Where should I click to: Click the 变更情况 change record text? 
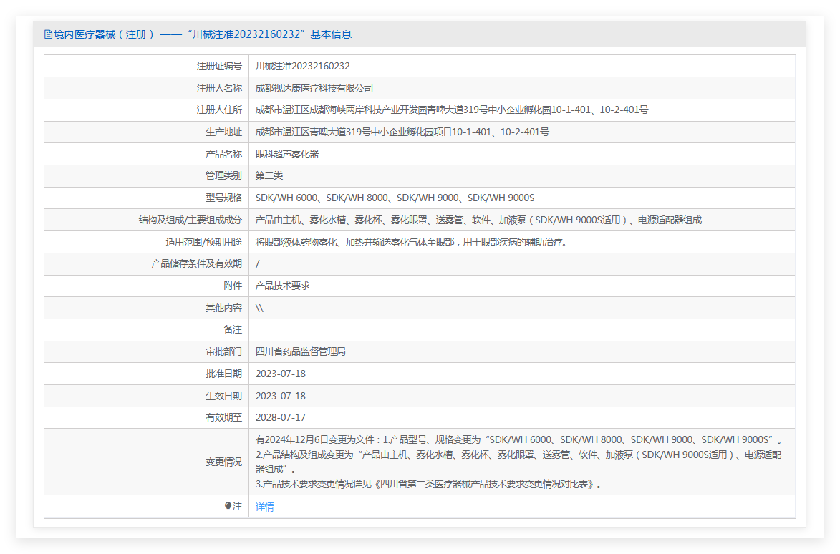click(x=519, y=462)
